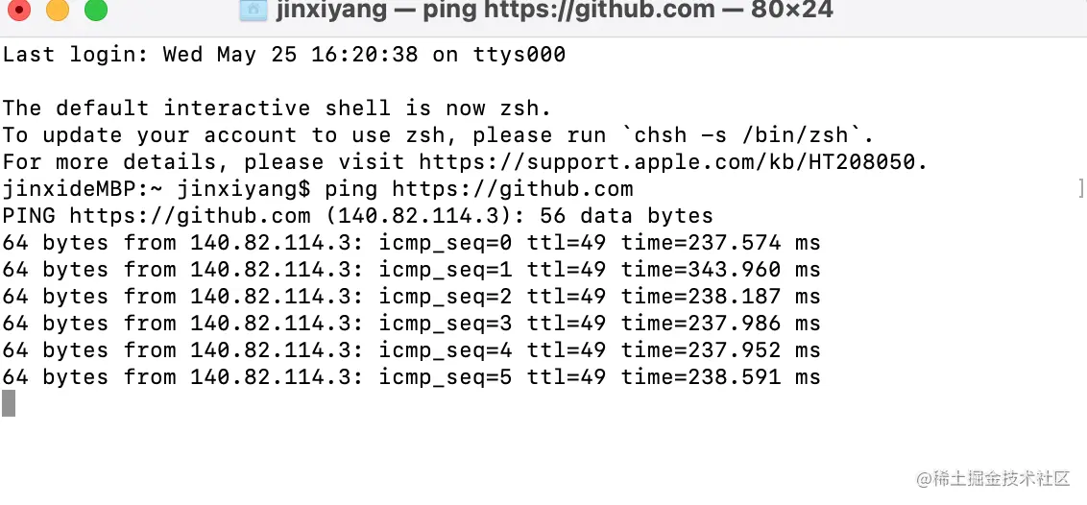Click 'ping https://github.com' on the prompt line
1087x505 pixels.
(x=479, y=189)
